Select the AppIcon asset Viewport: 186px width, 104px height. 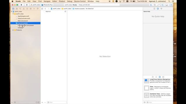[48, 12]
